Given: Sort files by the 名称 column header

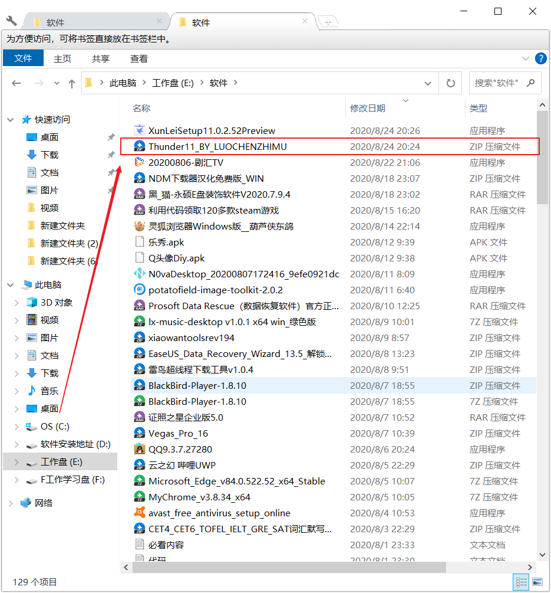Looking at the screenshot, I should pos(141,109).
